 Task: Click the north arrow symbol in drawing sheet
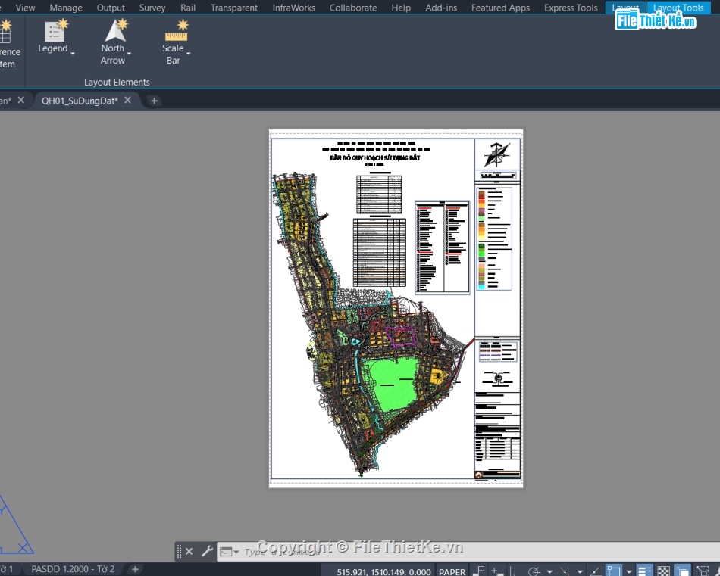pyautogui.click(x=497, y=154)
